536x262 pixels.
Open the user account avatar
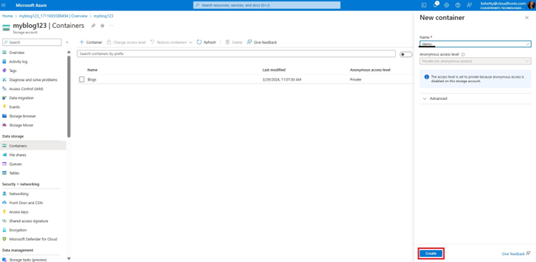(x=531, y=5)
